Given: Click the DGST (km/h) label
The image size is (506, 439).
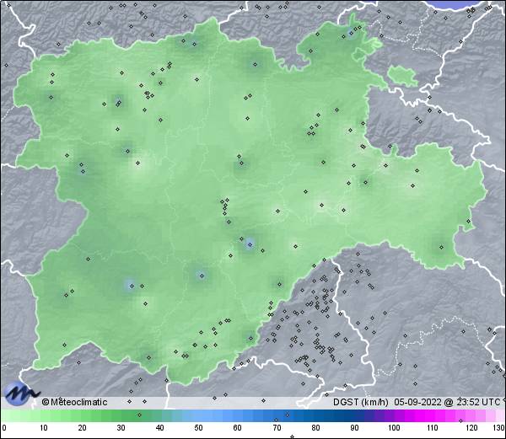Looking at the screenshot, I should pyautogui.click(x=360, y=402).
